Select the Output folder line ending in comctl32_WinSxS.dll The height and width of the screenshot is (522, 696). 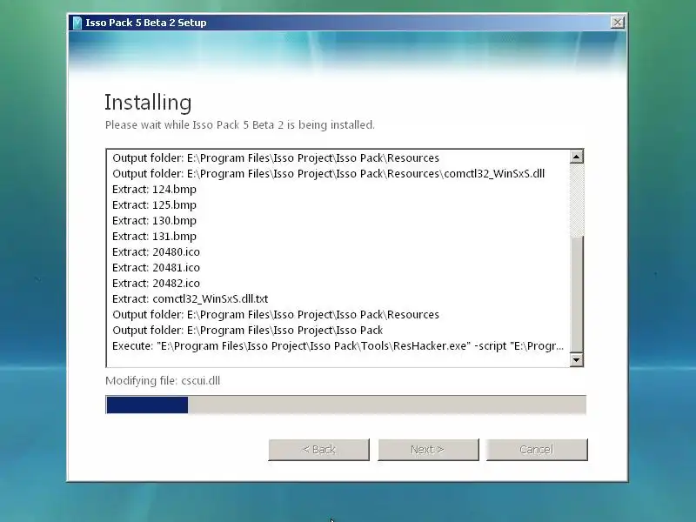(x=329, y=173)
